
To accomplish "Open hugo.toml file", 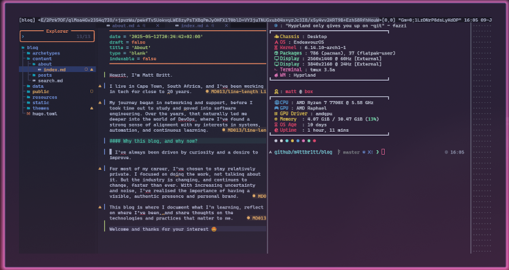I will pos(44,113).
